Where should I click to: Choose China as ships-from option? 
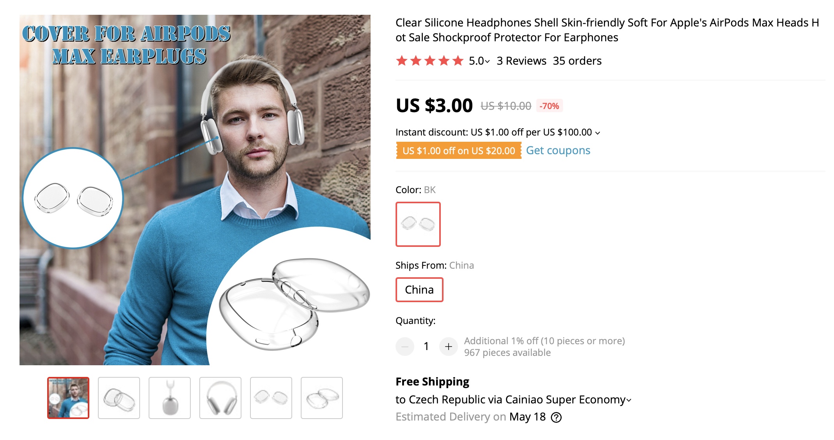419,290
